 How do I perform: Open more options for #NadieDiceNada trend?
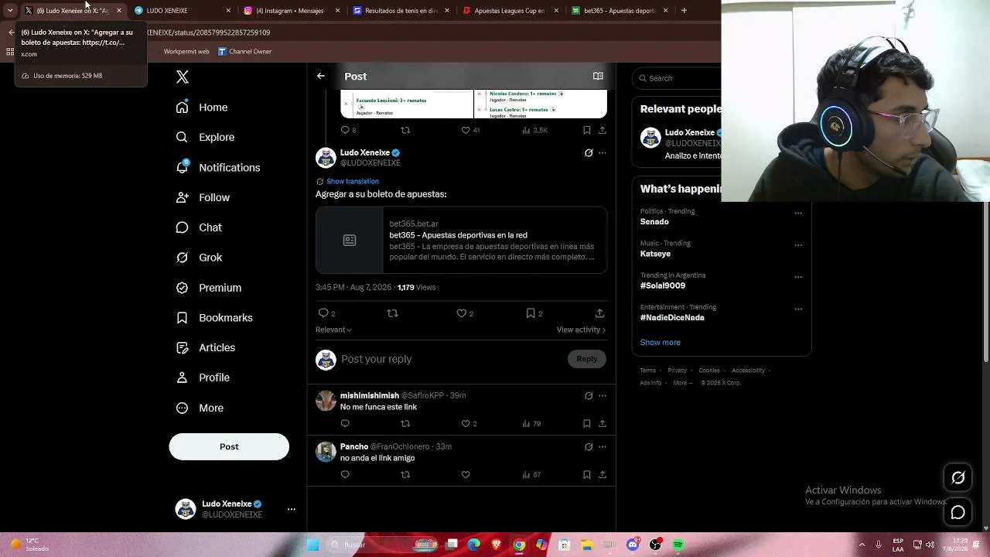pyautogui.click(x=798, y=309)
